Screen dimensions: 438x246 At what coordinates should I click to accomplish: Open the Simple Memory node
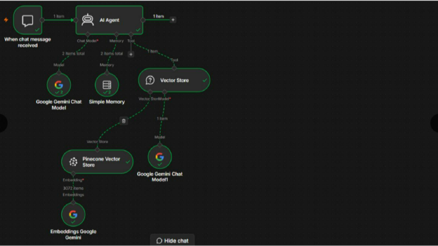107,85
